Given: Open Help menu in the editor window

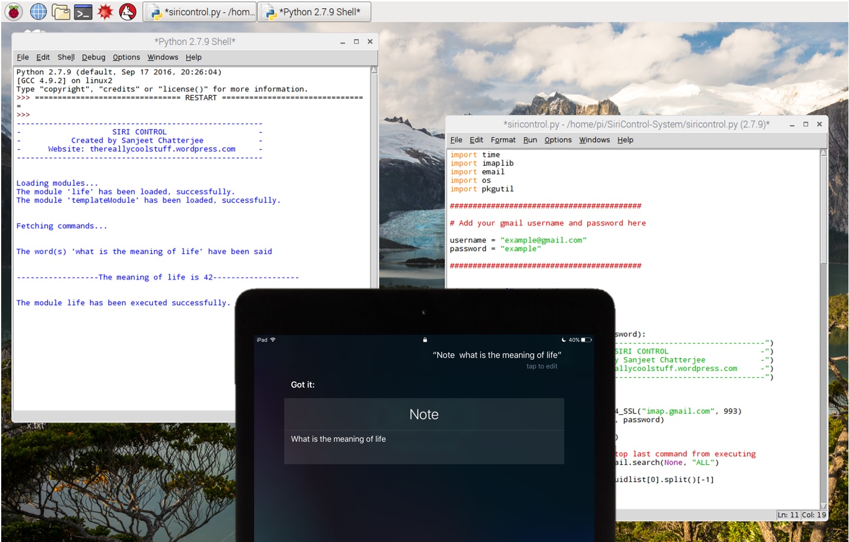Looking at the screenshot, I should [x=625, y=140].
